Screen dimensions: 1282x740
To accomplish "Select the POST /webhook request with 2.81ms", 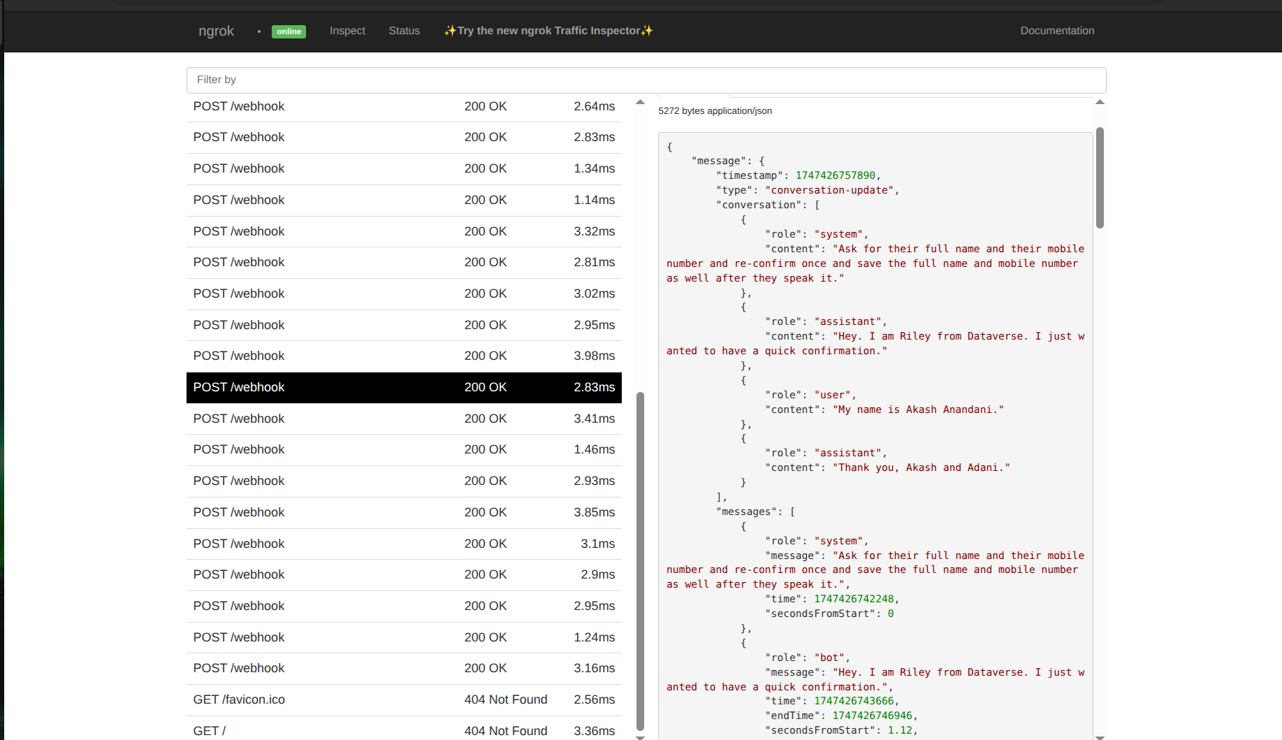I will [404, 262].
